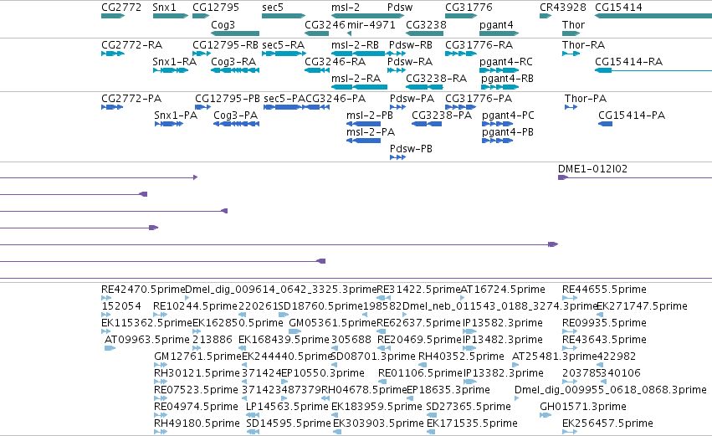The image size is (712, 436).
Task: Select the Cog3 gene glyph
Action: coord(235,33)
